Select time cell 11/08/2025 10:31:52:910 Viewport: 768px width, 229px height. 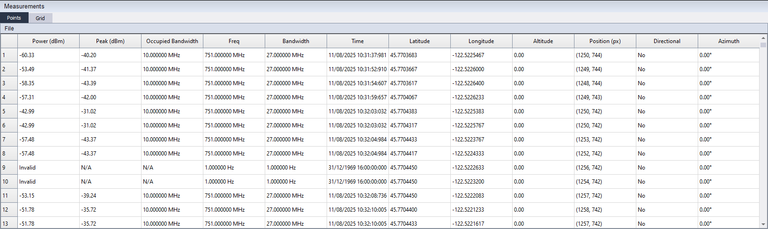coord(358,69)
